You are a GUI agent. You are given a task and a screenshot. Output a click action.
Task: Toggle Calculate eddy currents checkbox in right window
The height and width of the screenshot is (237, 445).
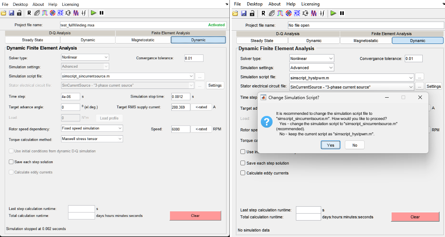coord(243,173)
